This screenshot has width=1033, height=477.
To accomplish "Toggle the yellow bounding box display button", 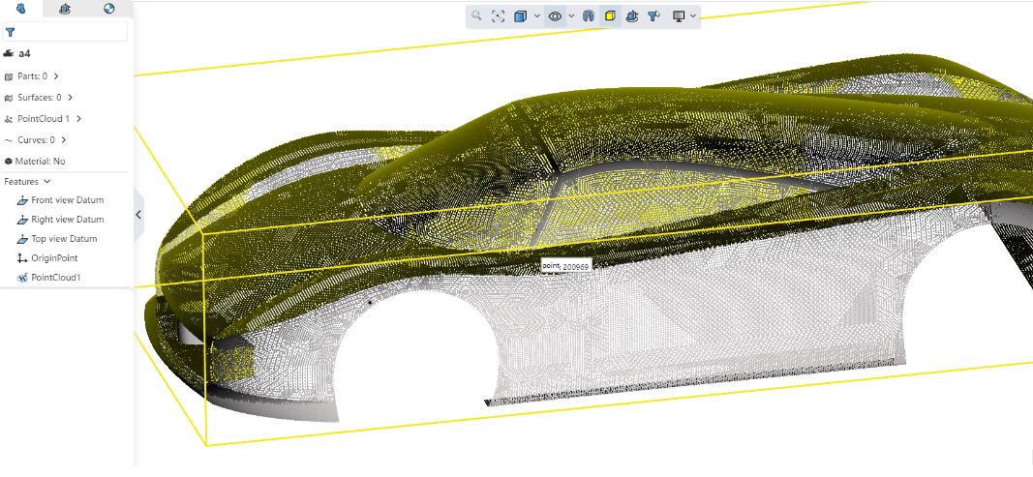I will tap(610, 16).
